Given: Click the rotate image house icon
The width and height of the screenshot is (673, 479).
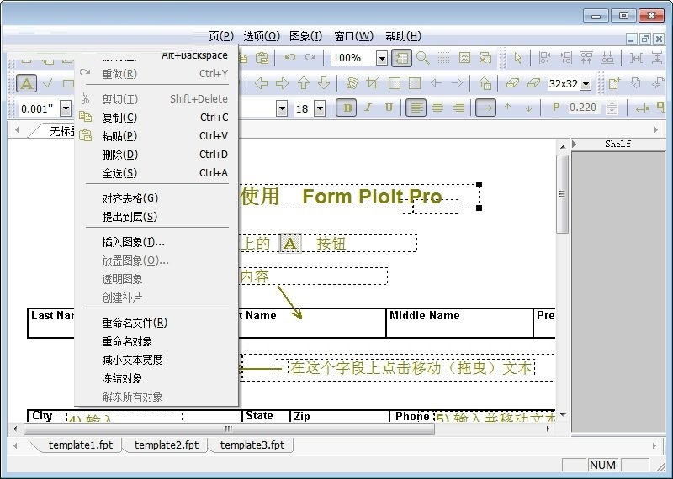Looking at the screenshot, I should pos(485,82).
